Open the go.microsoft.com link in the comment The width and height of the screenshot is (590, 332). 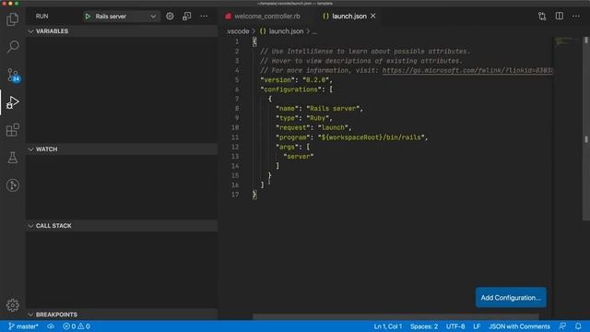click(467, 70)
